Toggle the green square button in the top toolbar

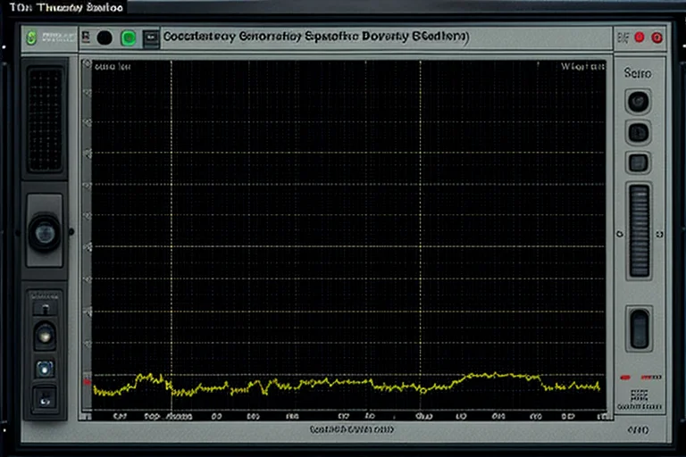click(x=129, y=38)
